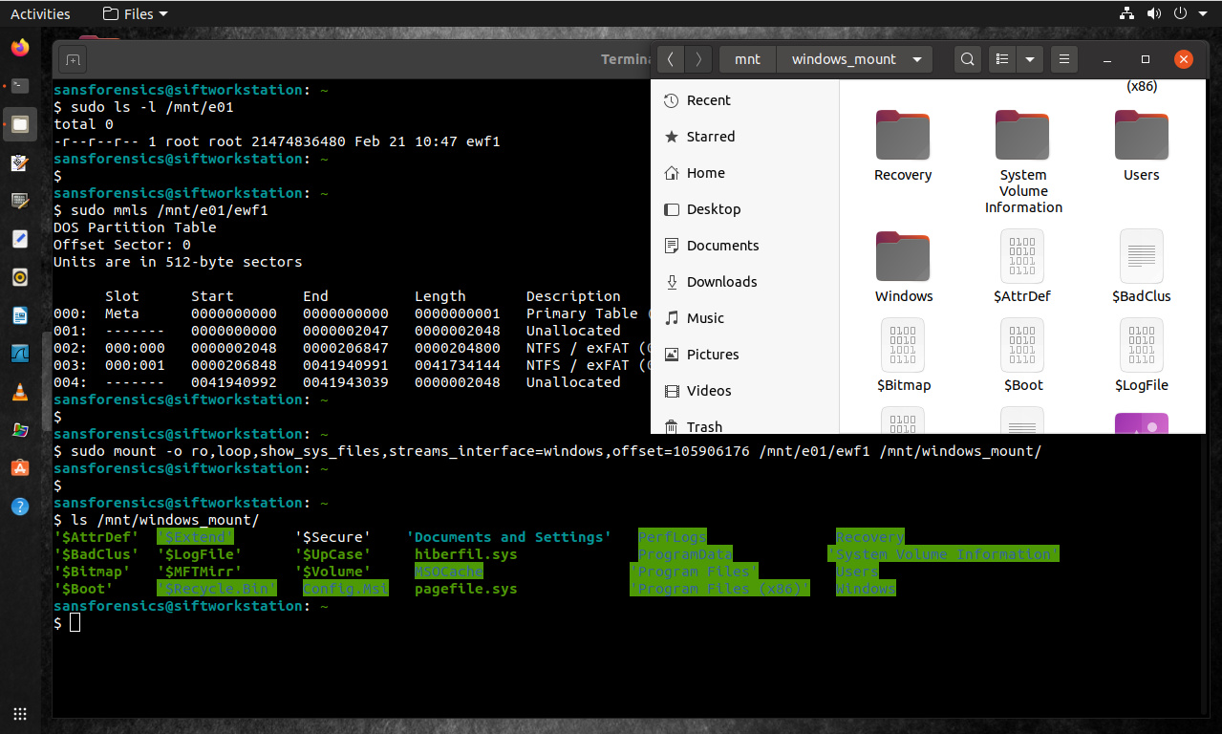
Task: Show Applications grid in the dock
Action: 20,714
